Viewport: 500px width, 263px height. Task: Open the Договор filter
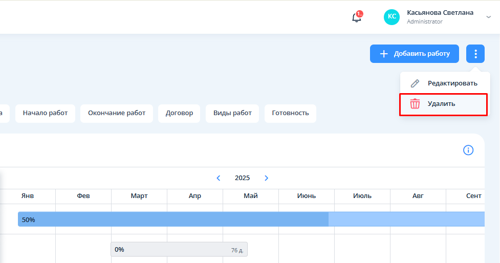pyautogui.click(x=179, y=113)
